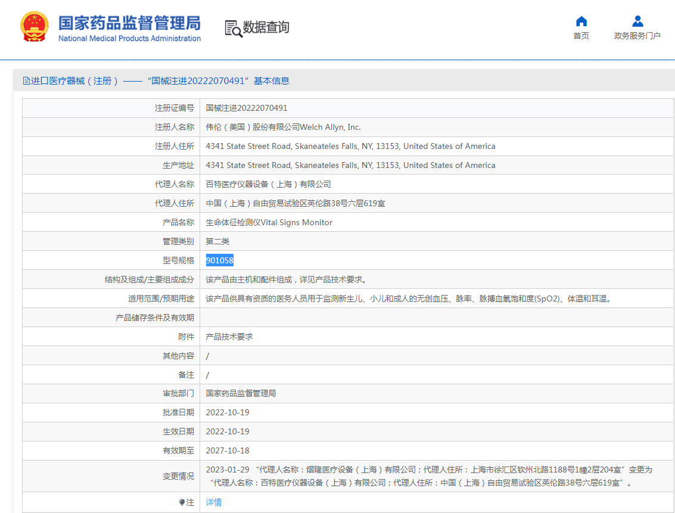
Task: Click 生效日期 value 2022-10-19
Action: coord(228,431)
